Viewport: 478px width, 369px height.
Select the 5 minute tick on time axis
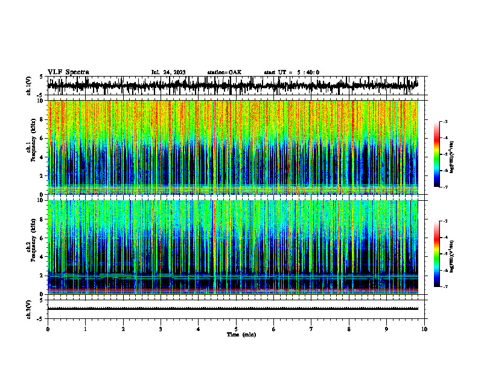tap(236, 329)
